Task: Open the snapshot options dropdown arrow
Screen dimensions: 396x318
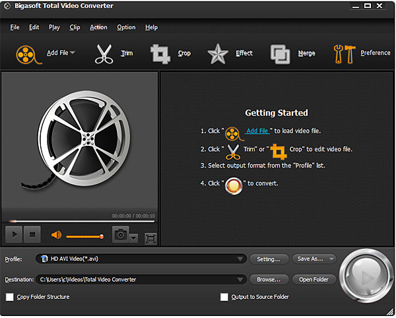Action: [x=133, y=238]
